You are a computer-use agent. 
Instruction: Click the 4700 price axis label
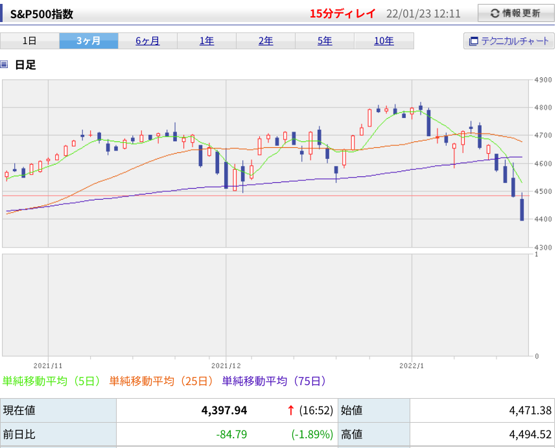pos(543,136)
